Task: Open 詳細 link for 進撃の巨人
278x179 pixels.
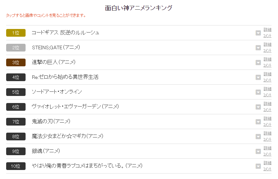Action: 267,59
